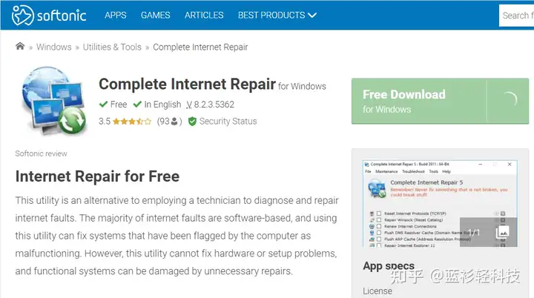Click the Complete Internet Repair app icon
Screen dimensions: 534x298
click(54, 101)
